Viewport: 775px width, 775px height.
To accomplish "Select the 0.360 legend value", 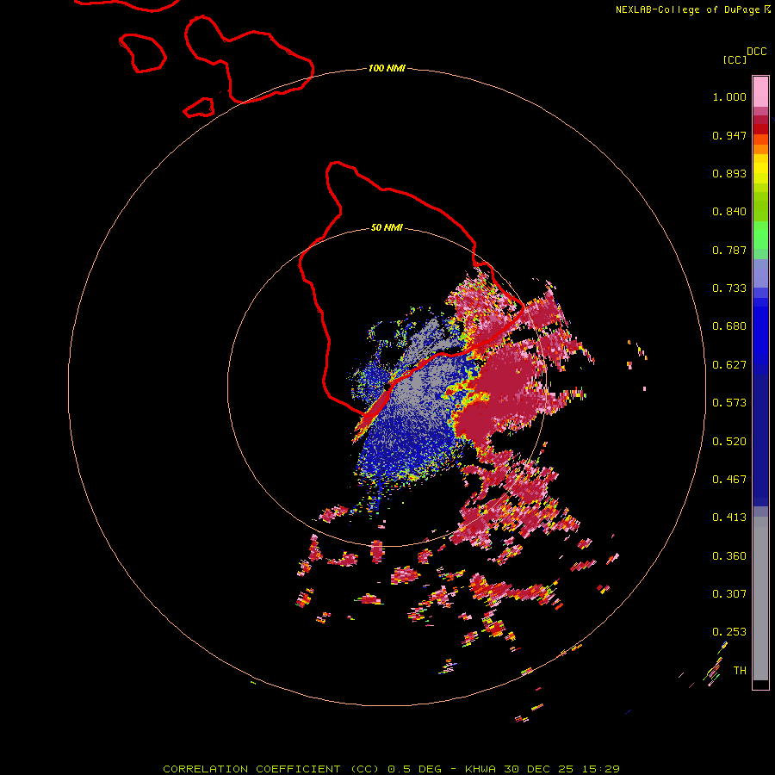I will (729, 555).
